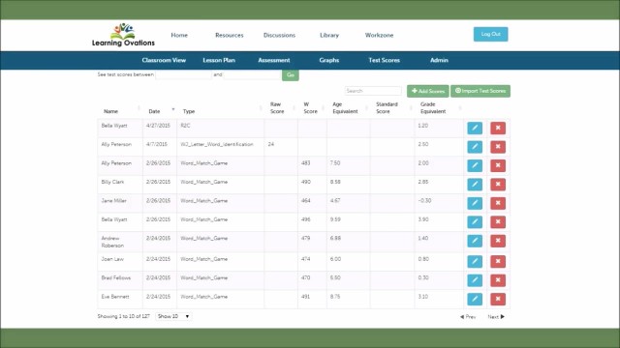Click pencil icon in Billy Clark row
The width and height of the screenshot is (620, 348).
coord(475,185)
